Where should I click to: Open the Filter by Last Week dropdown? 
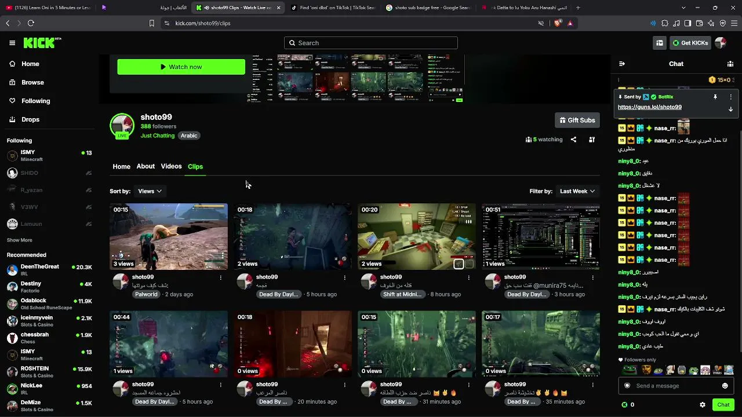pyautogui.click(x=577, y=191)
